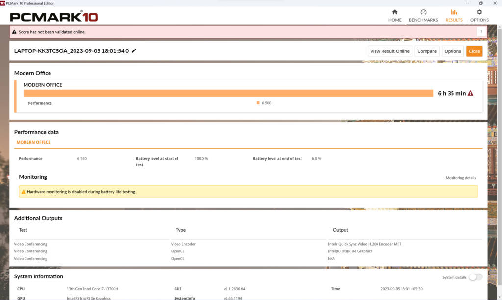
Task: Click the PCMark title bar app icon
Action: pyautogui.click(x=2, y=3)
